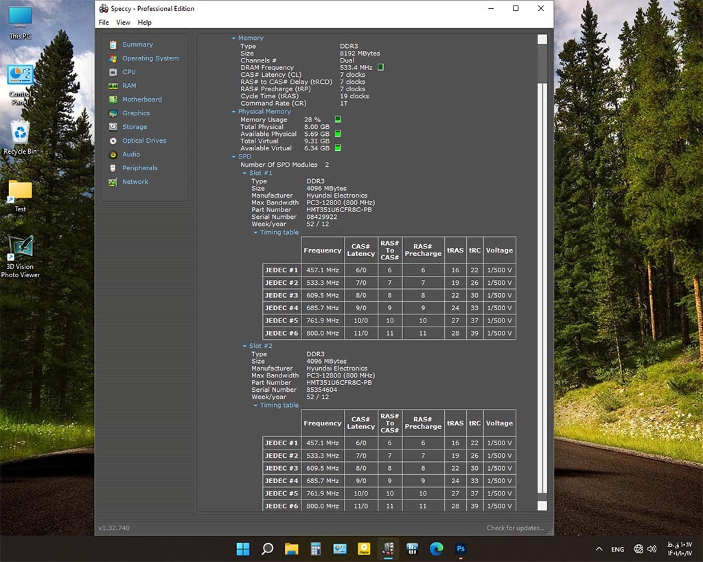
Task: Switch to Speccy taskbar icon
Action: click(389, 548)
